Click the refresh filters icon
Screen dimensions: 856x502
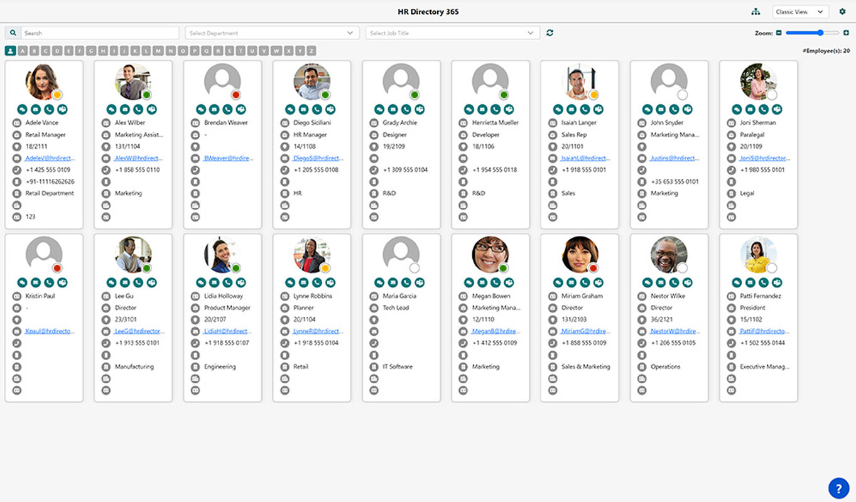pyautogui.click(x=550, y=33)
